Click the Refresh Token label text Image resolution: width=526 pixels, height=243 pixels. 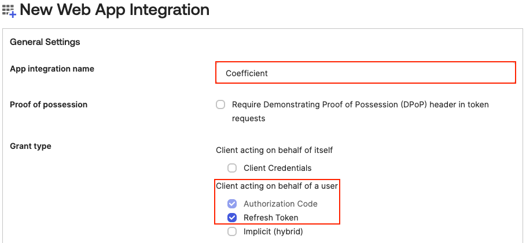point(271,218)
